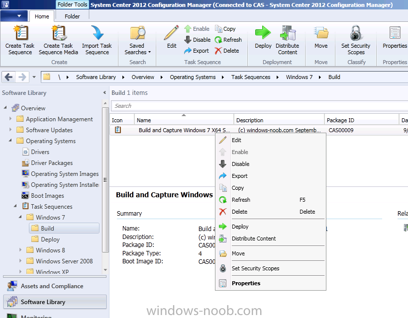Click Disable in the ribbon
Image resolution: width=408 pixels, height=318 pixels.
[197, 40]
